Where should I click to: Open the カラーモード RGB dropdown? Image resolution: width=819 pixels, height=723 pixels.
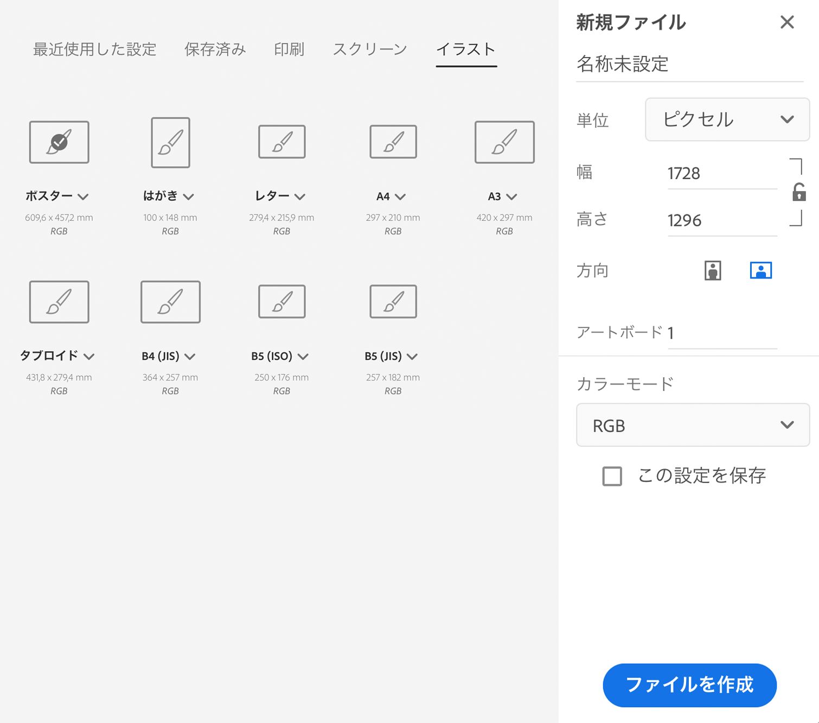tap(693, 426)
